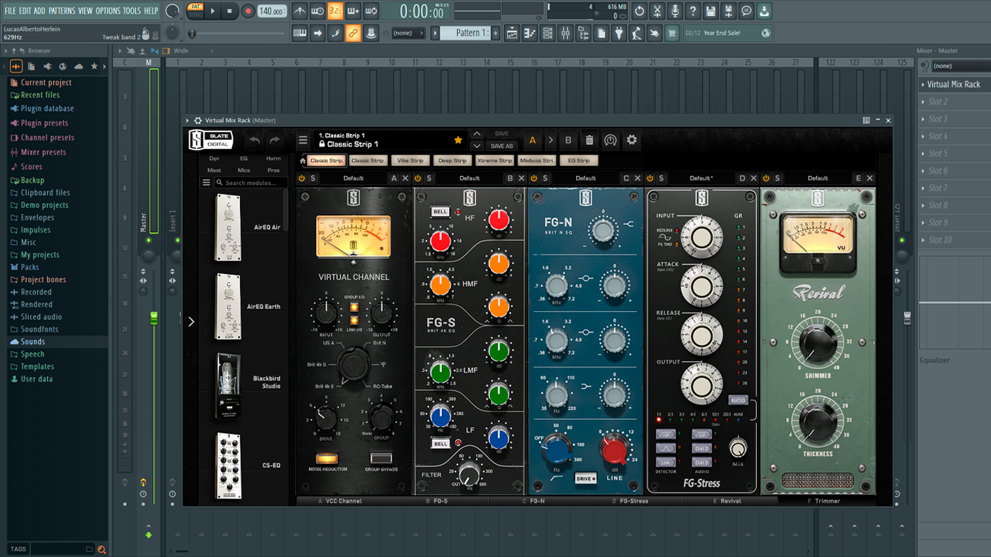Select the Vibe Strip preset tab
991x557 pixels.
click(x=410, y=160)
